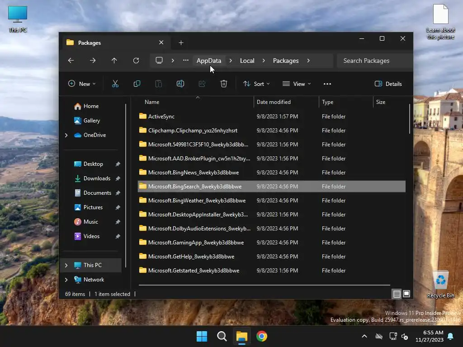
Task: Open Music quick access item
Action: point(90,222)
